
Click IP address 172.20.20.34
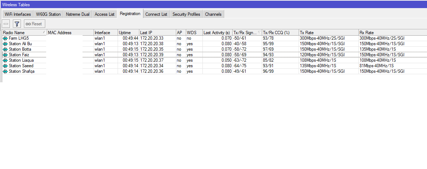pos(152,66)
